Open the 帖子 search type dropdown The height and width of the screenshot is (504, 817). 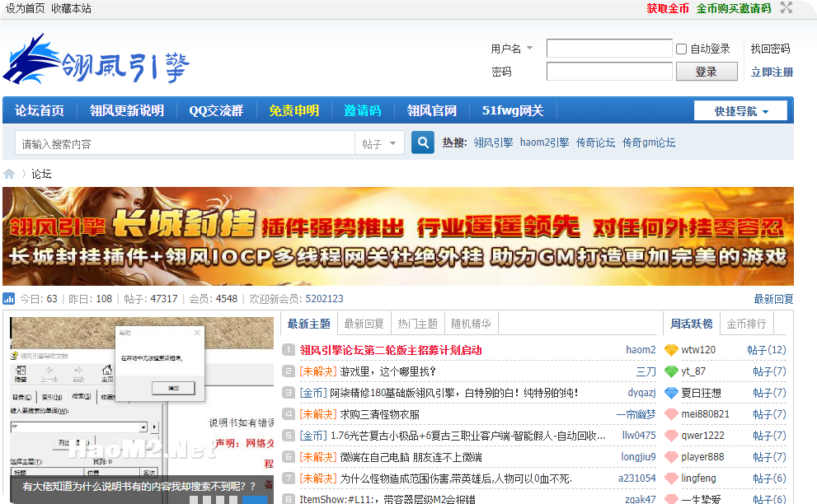point(379,143)
